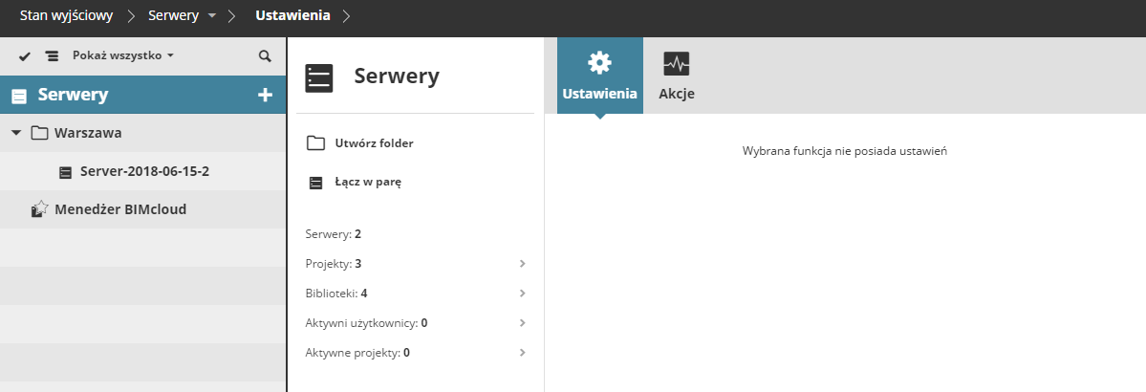
Task: Open the Pokaż wszystko filter dropdown
Action: click(x=123, y=56)
